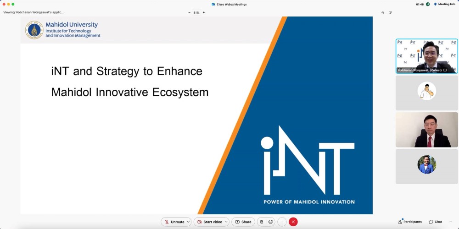Open audio options arrow beside Unmute
This screenshot has width=459, height=229.
click(x=188, y=222)
